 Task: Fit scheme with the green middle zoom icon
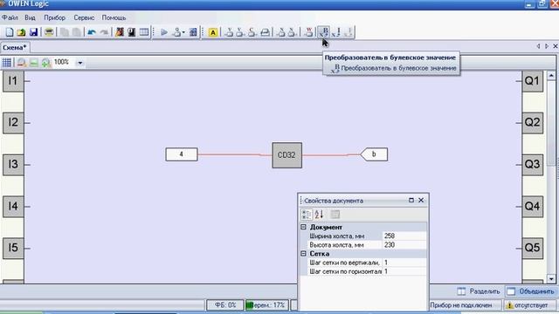pyautogui.click(x=33, y=63)
